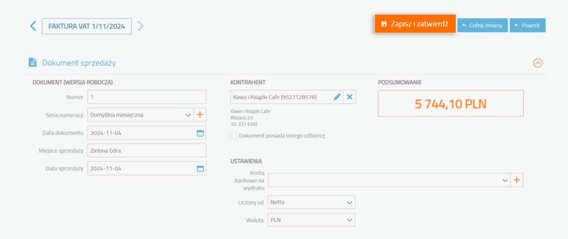Open Waluta dropdown
Screen dimensions: 568x239
click(311, 220)
